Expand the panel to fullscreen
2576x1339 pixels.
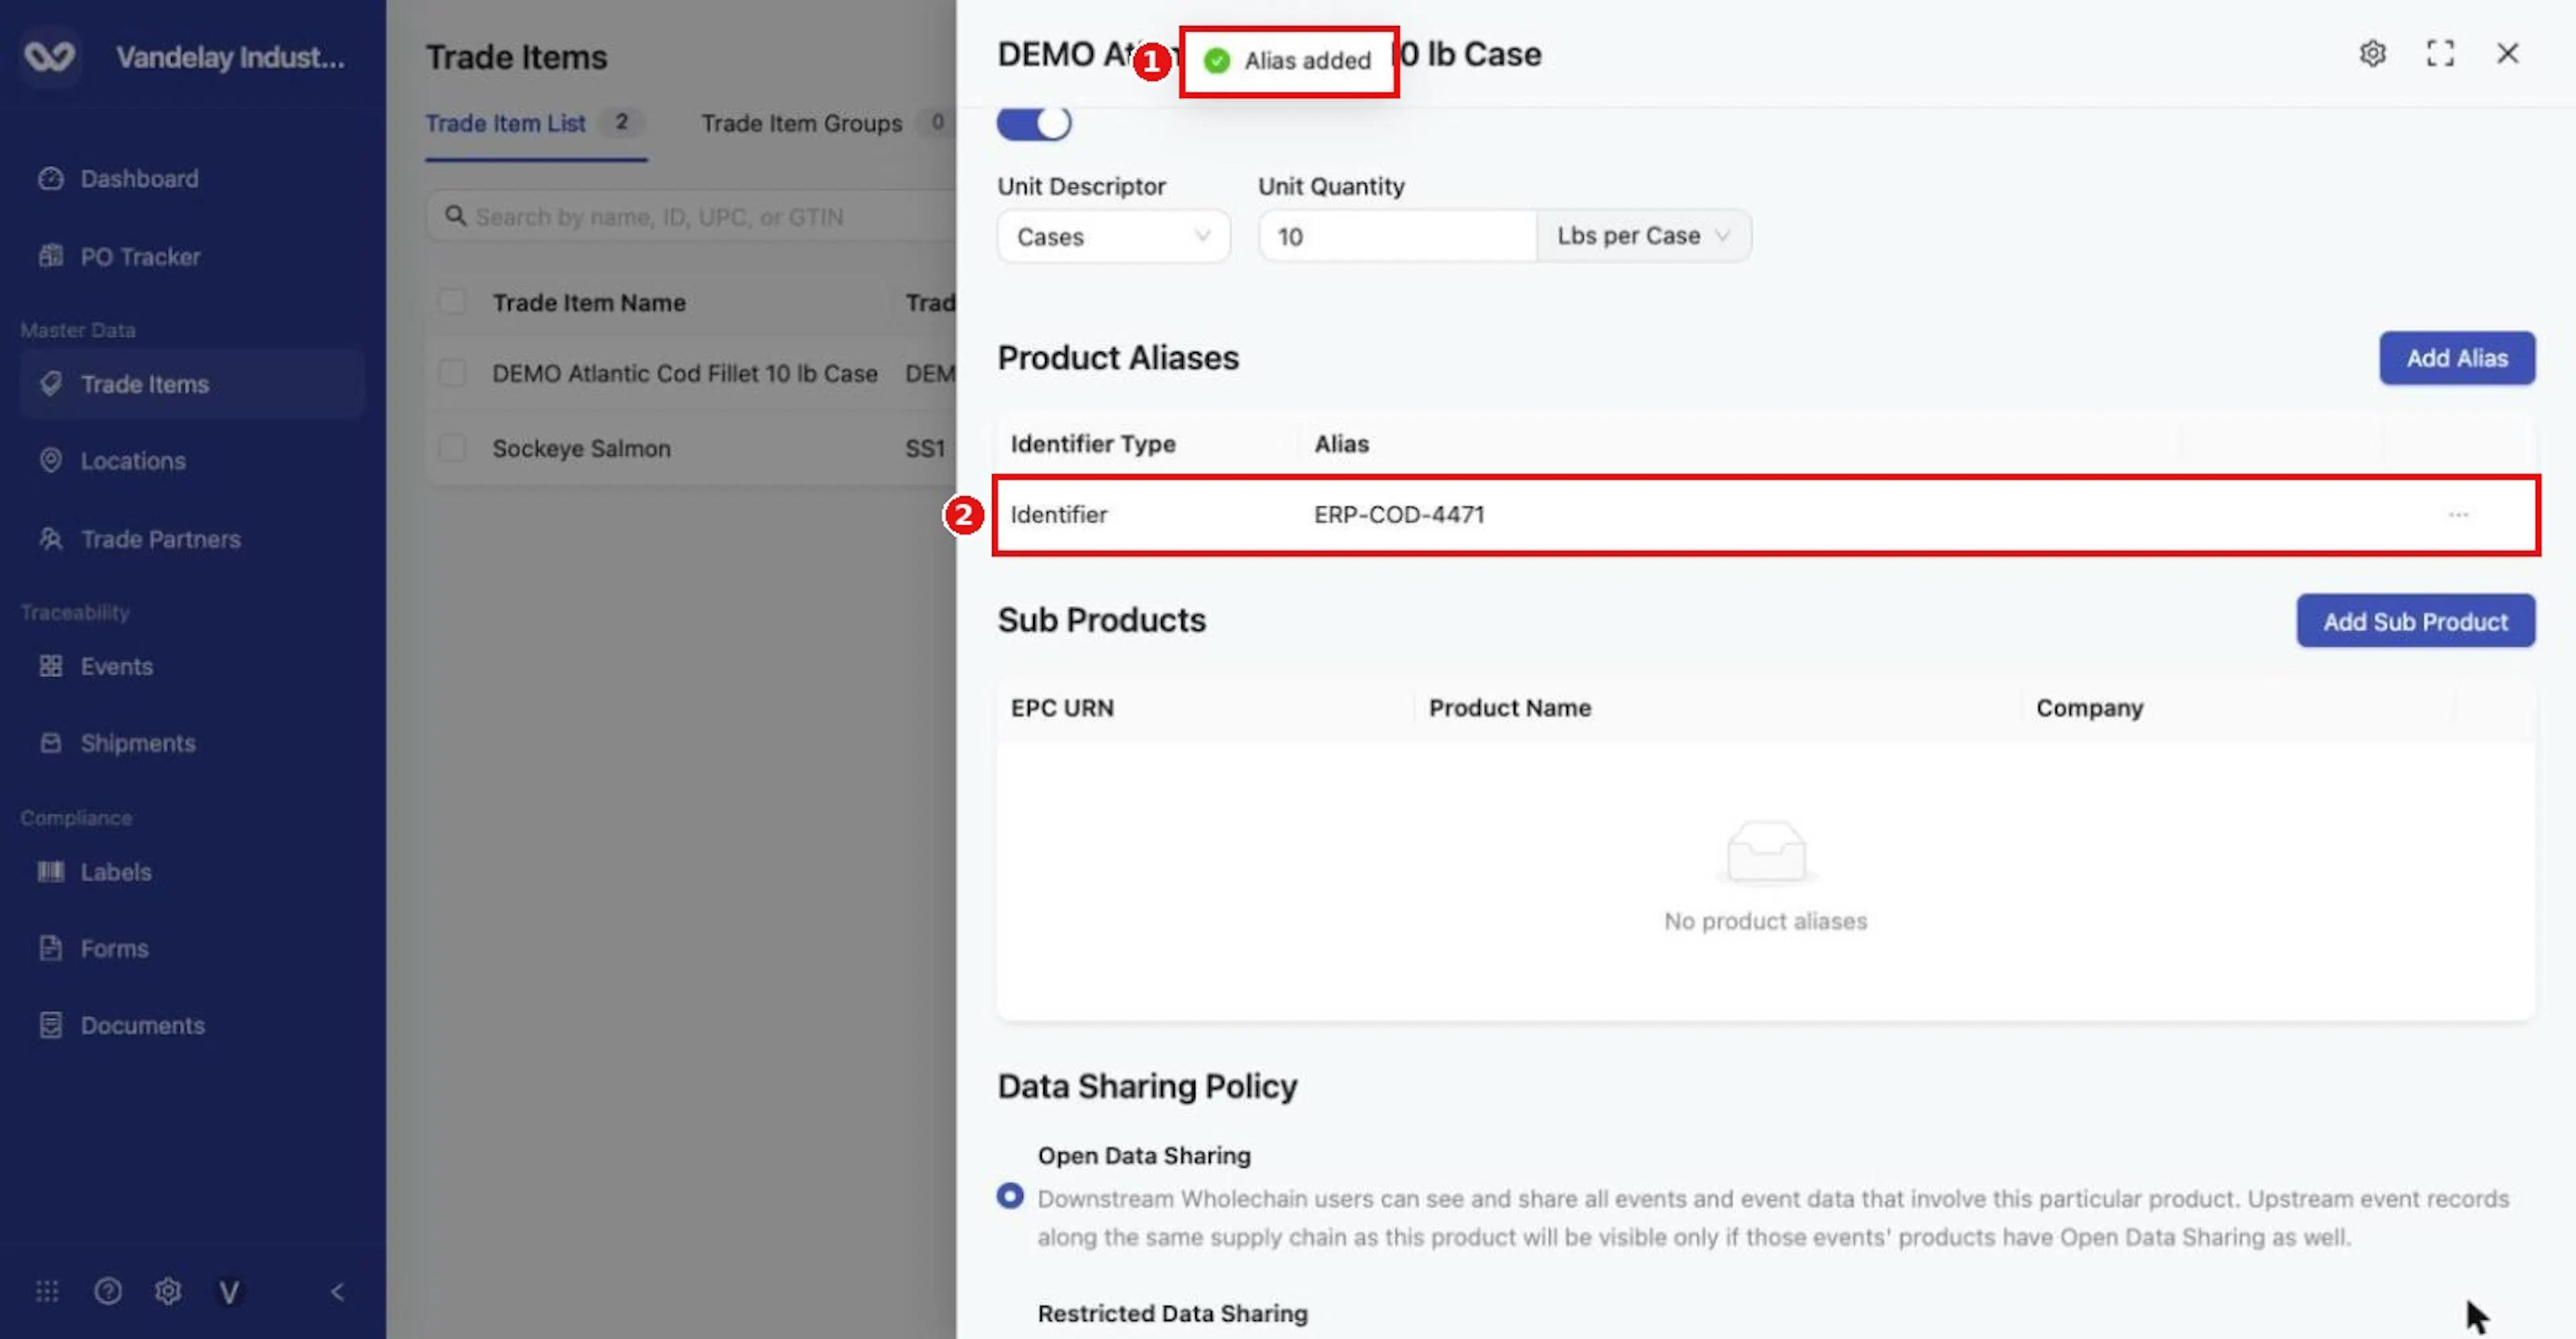point(2440,53)
